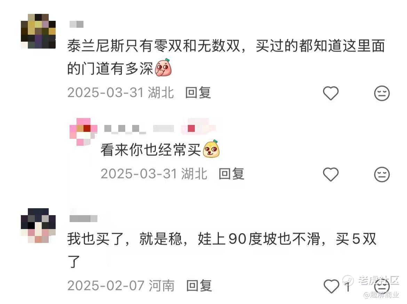407x304 pixels.
Task: Tap the 老虎社区 watermark logo
Action: point(371,280)
